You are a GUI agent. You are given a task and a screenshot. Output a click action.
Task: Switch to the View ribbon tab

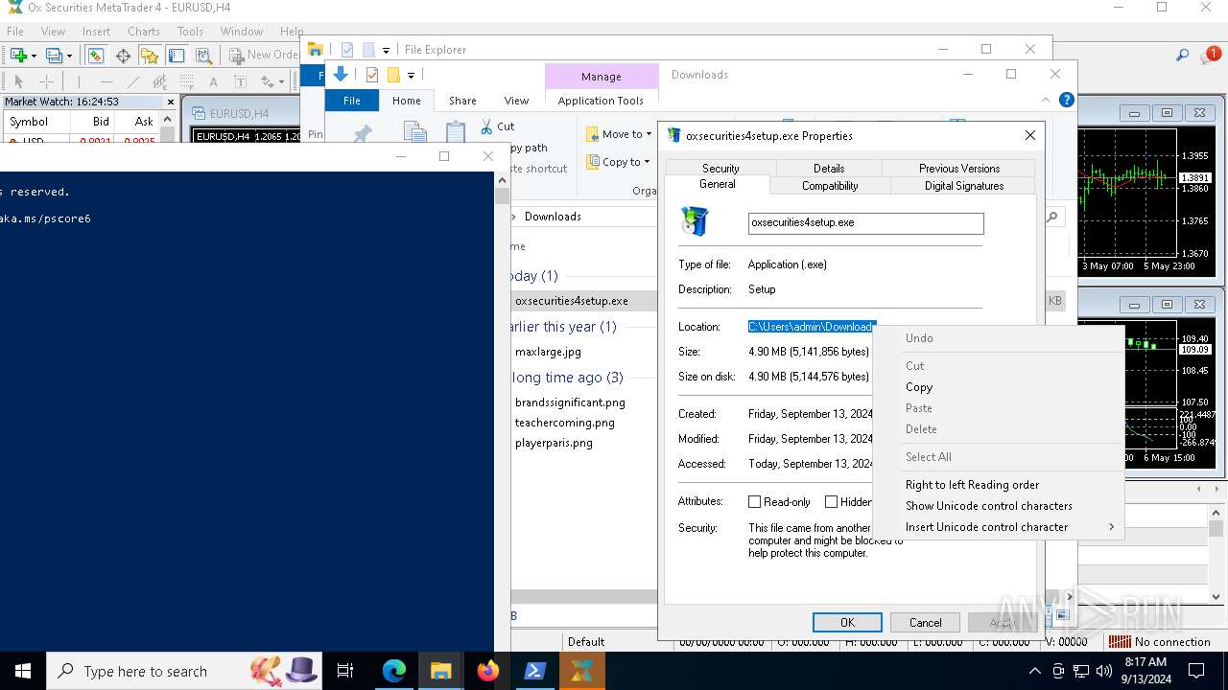[516, 101]
